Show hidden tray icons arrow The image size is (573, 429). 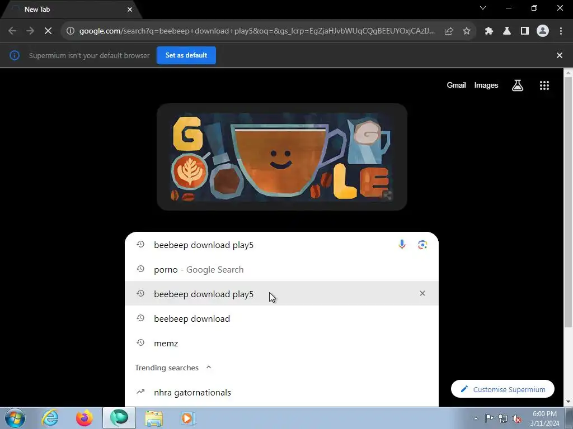click(x=476, y=418)
